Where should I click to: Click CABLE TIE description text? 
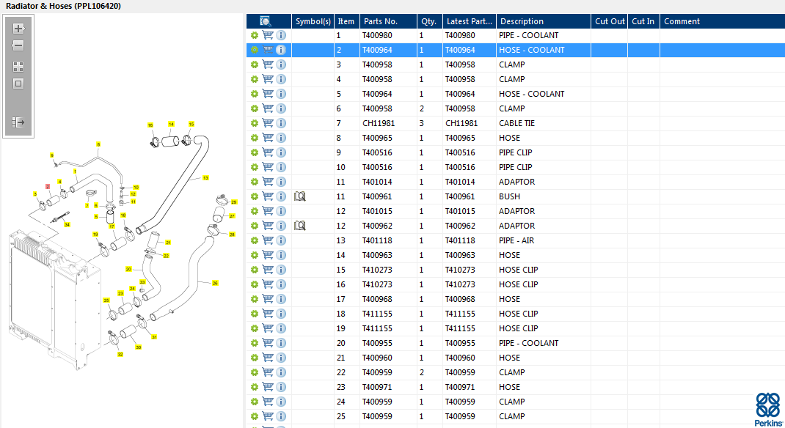pyautogui.click(x=516, y=123)
